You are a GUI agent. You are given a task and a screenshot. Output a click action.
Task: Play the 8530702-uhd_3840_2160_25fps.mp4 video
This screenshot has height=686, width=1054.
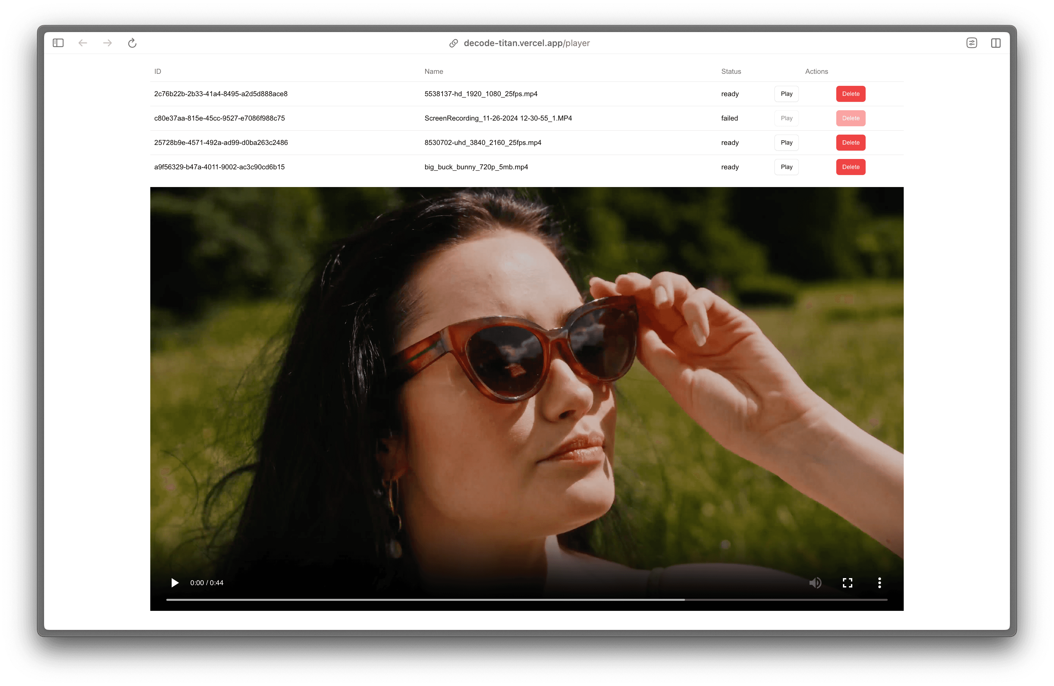click(786, 143)
